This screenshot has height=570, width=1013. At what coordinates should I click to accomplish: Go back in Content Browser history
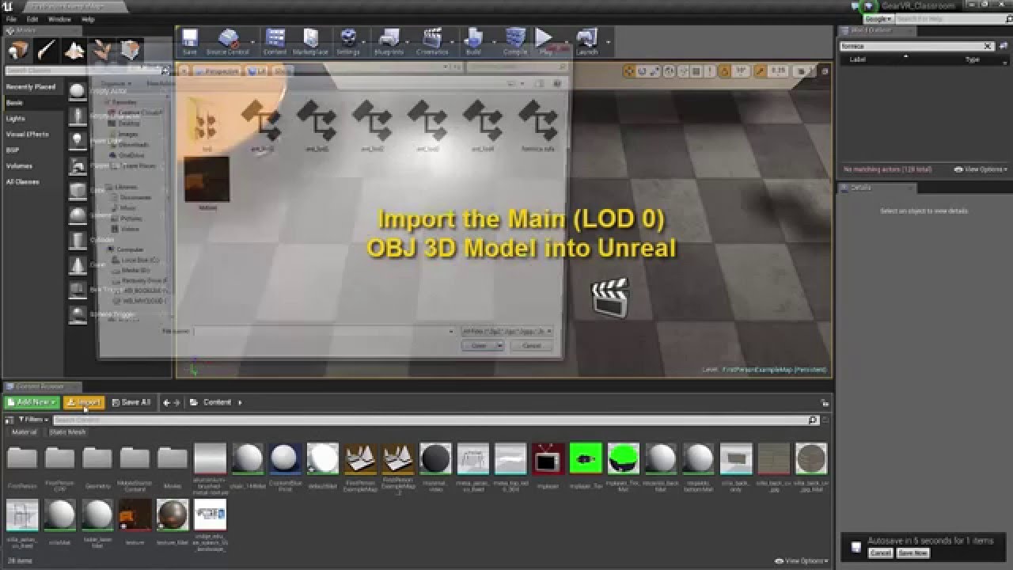click(166, 402)
